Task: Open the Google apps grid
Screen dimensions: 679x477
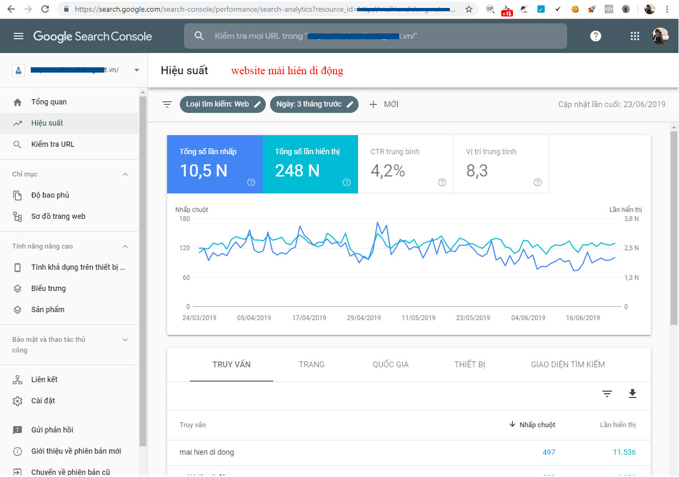Action: pos(634,36)
